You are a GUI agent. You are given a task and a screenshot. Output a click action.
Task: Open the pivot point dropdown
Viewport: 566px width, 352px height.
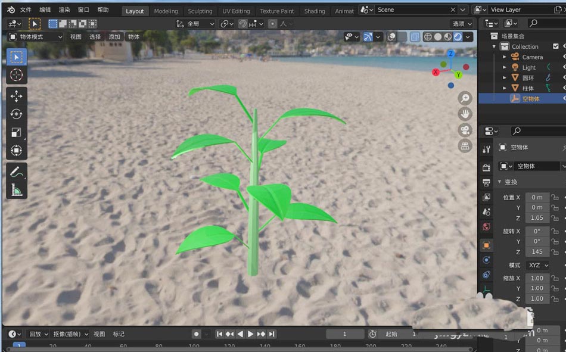[x=226, y=24]
